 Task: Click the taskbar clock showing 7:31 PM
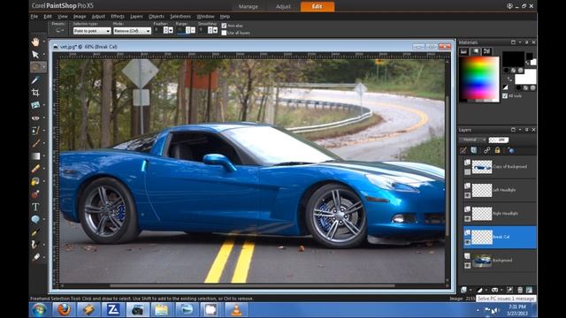516,310
